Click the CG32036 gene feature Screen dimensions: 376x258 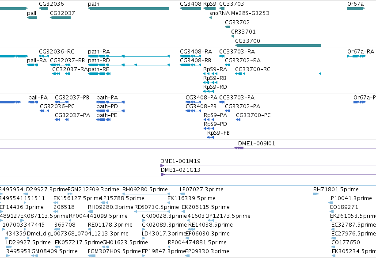click(43, 8)
